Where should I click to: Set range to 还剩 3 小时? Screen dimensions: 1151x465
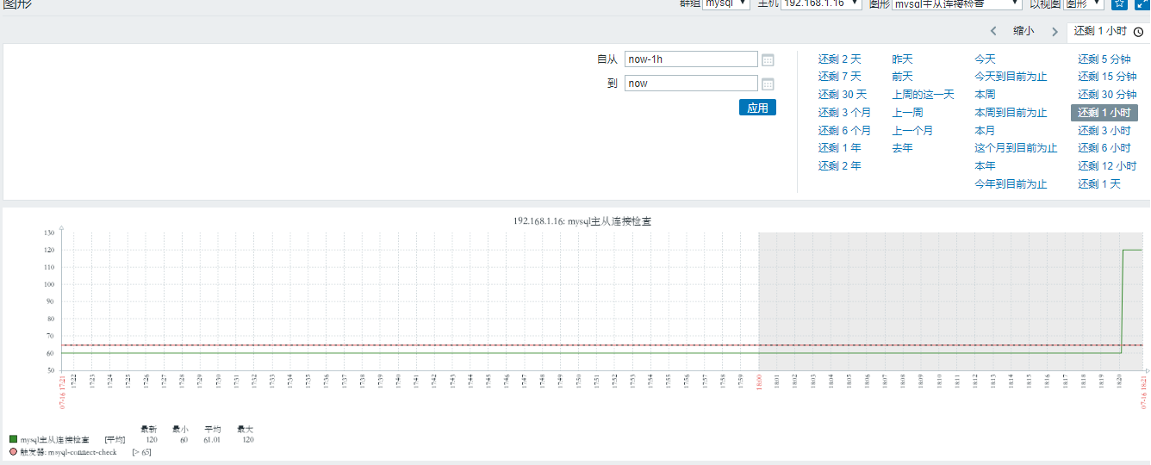(1104, 131)
